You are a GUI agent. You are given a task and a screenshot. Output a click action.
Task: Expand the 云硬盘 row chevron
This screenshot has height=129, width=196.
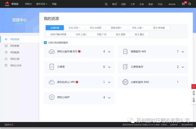tap(109, 67)
